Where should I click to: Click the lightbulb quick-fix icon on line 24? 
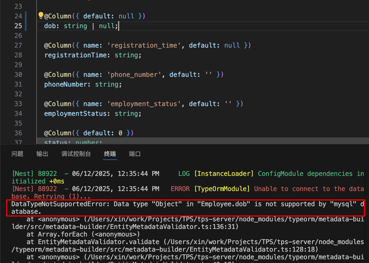click(41, 15)
